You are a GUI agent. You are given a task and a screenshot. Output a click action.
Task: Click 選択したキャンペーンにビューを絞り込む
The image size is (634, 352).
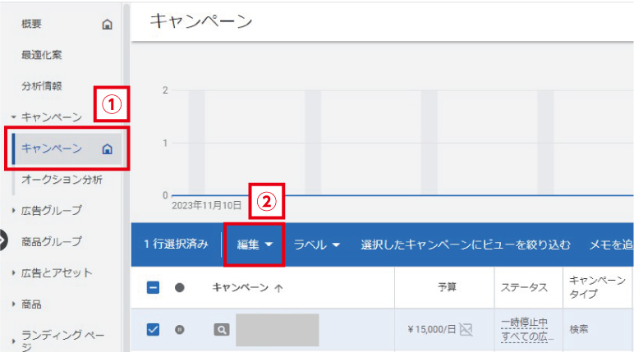coord(466,245)
